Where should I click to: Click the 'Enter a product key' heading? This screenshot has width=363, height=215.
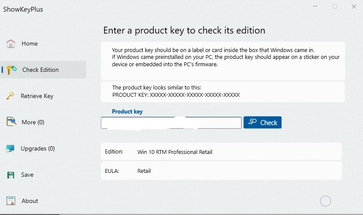coord(184,31)
